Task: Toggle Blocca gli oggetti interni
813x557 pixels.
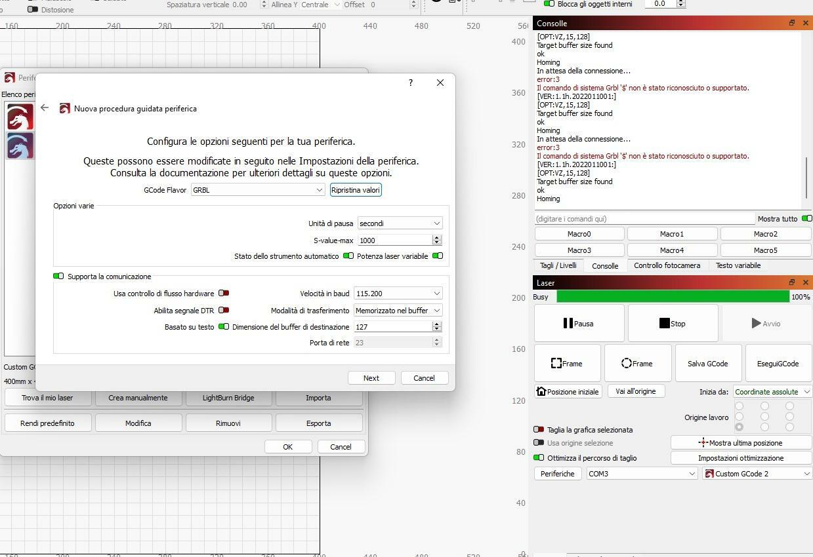Action: 549,4
